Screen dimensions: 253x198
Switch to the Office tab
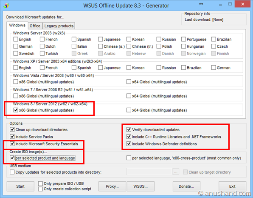click(35, 26)
